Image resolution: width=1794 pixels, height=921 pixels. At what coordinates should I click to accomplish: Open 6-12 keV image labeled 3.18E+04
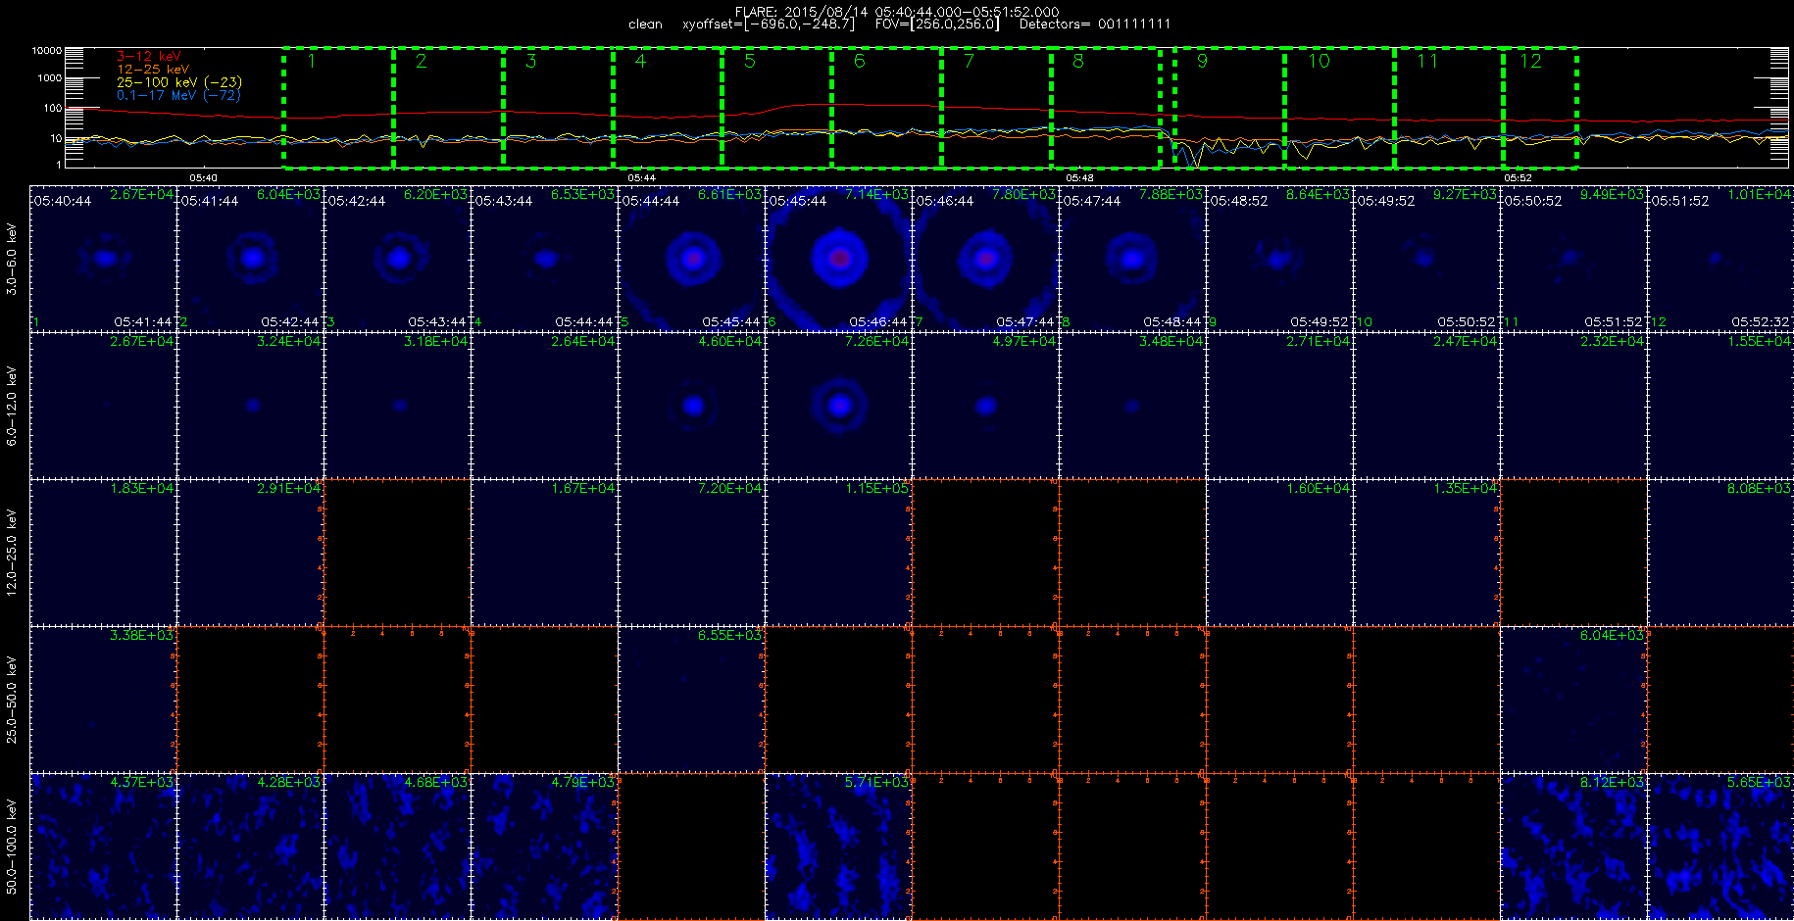[x=397, y=406]
